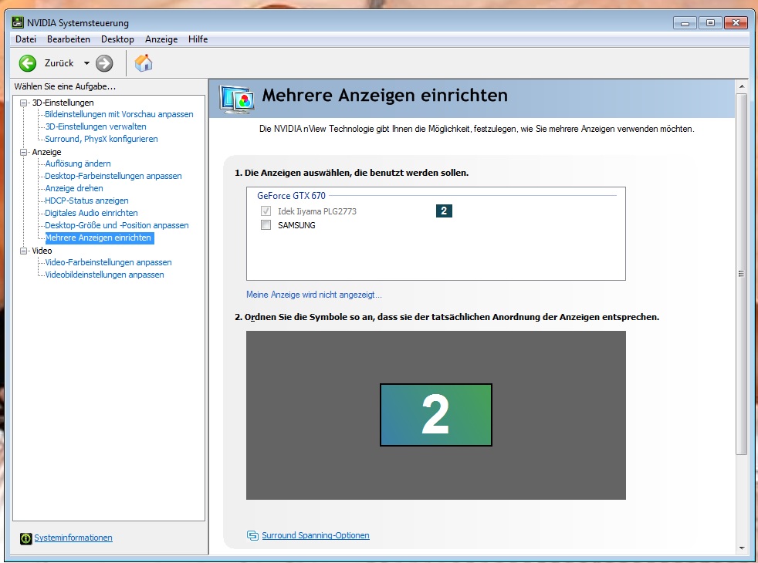Click Meine Anzeige wird nicht angezeigt link
The width and height of the screenshot is (758, 563).
click(313, 295)
